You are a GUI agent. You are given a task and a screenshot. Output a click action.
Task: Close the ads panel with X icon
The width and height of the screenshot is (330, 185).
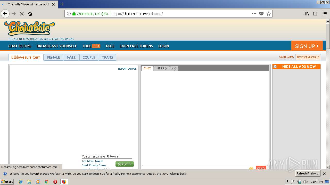(275, 67)
